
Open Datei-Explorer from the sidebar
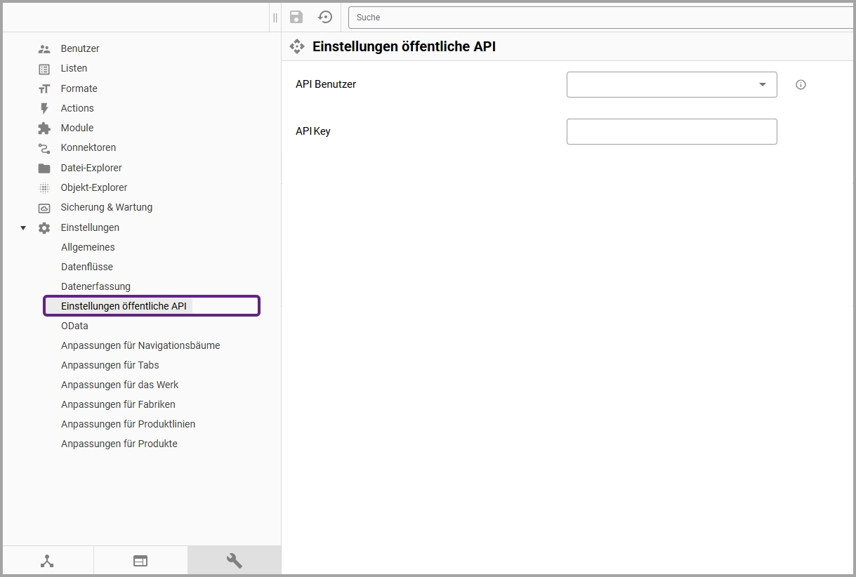point(91,168)
